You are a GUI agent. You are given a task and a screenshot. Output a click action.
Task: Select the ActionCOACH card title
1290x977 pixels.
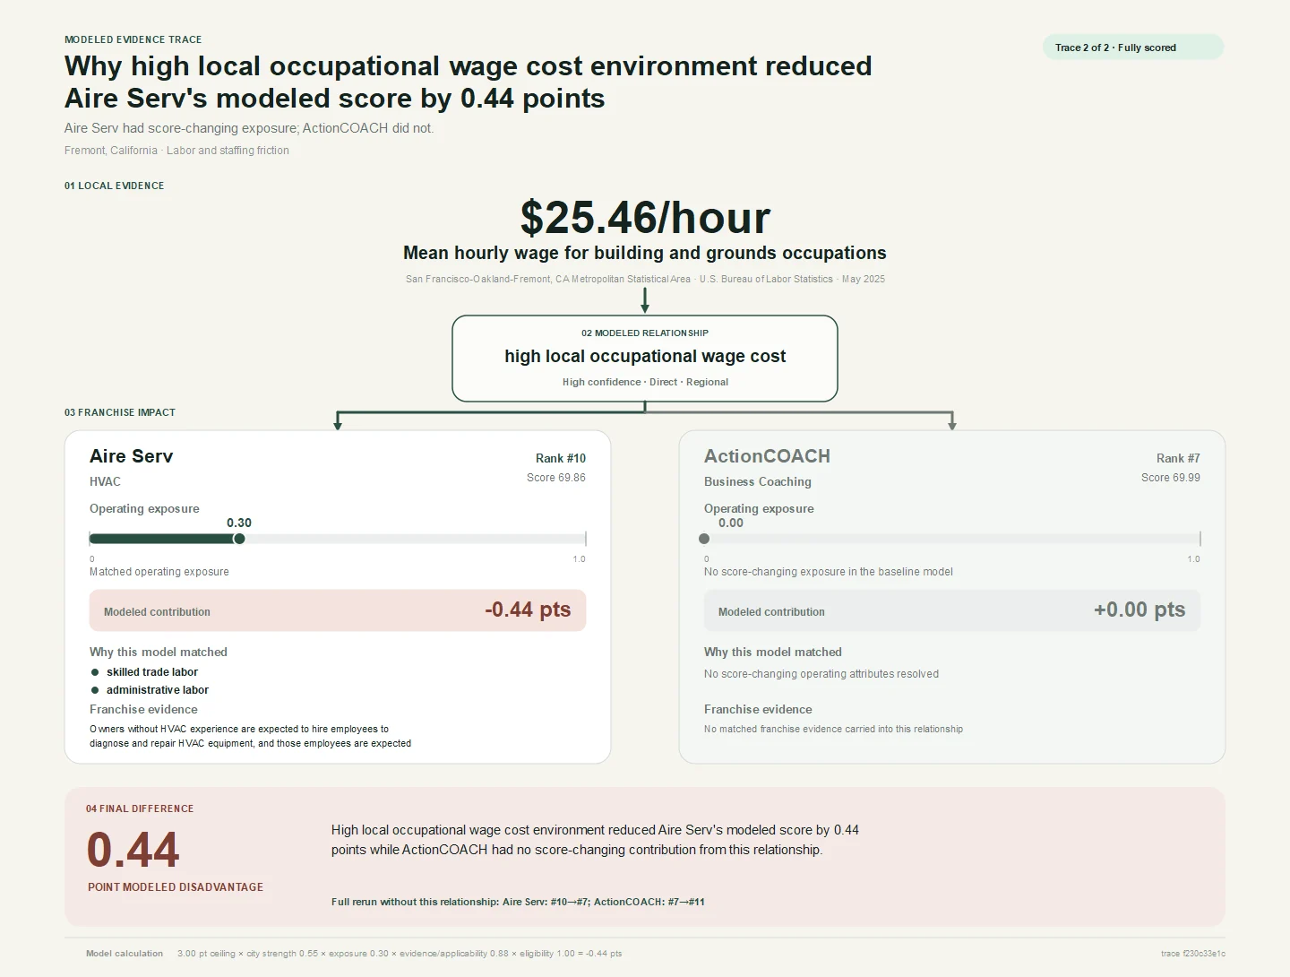(x=767, y=456)
